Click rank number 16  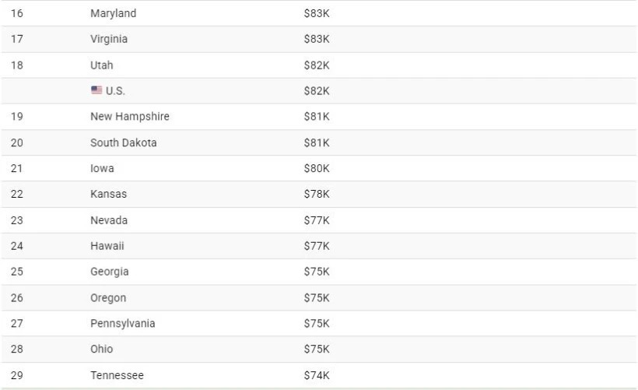[x=16, y=13]
